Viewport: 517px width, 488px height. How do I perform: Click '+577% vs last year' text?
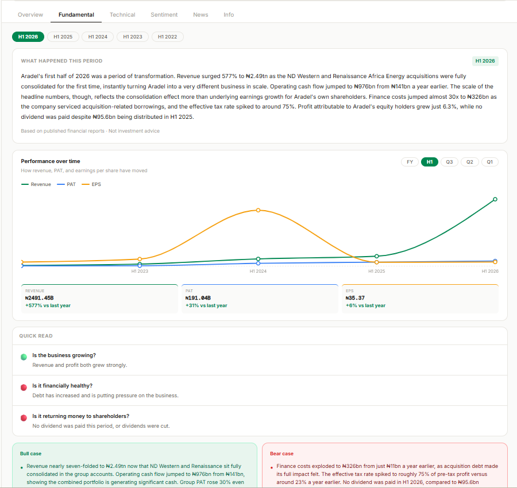click(48, 305)
